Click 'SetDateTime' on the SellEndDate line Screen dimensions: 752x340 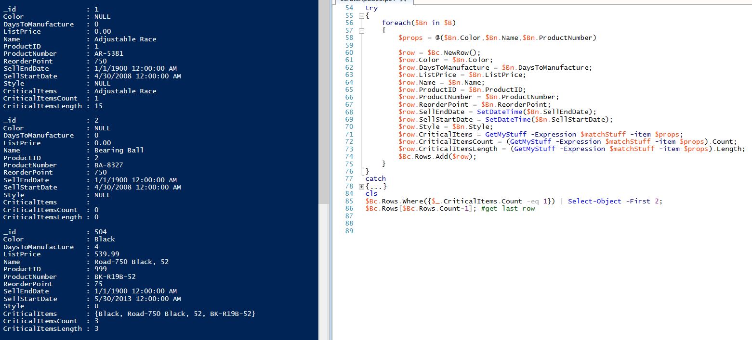click(499, 112)
